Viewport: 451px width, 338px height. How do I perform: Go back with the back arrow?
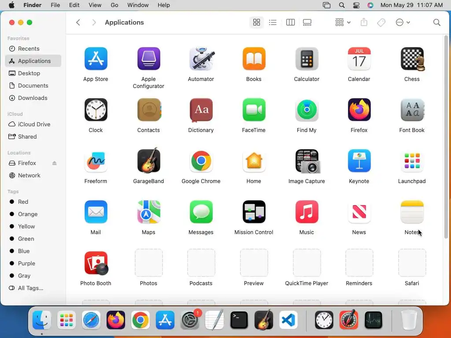tap(78, 22)
